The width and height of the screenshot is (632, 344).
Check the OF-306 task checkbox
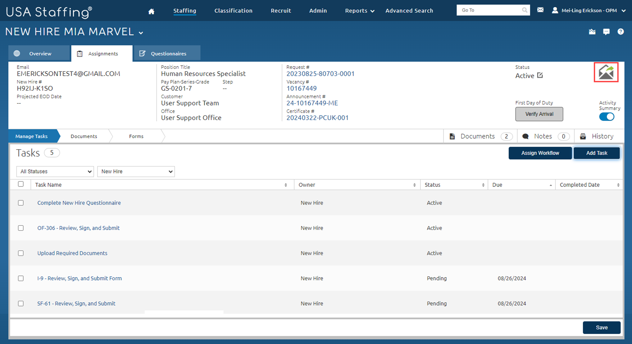21,228
